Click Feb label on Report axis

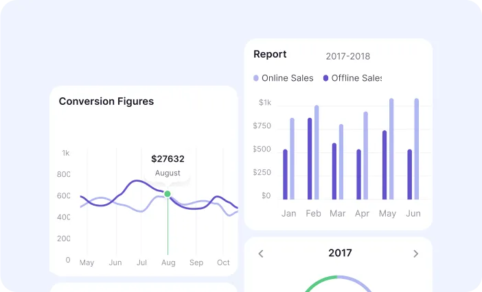point(313,213)
